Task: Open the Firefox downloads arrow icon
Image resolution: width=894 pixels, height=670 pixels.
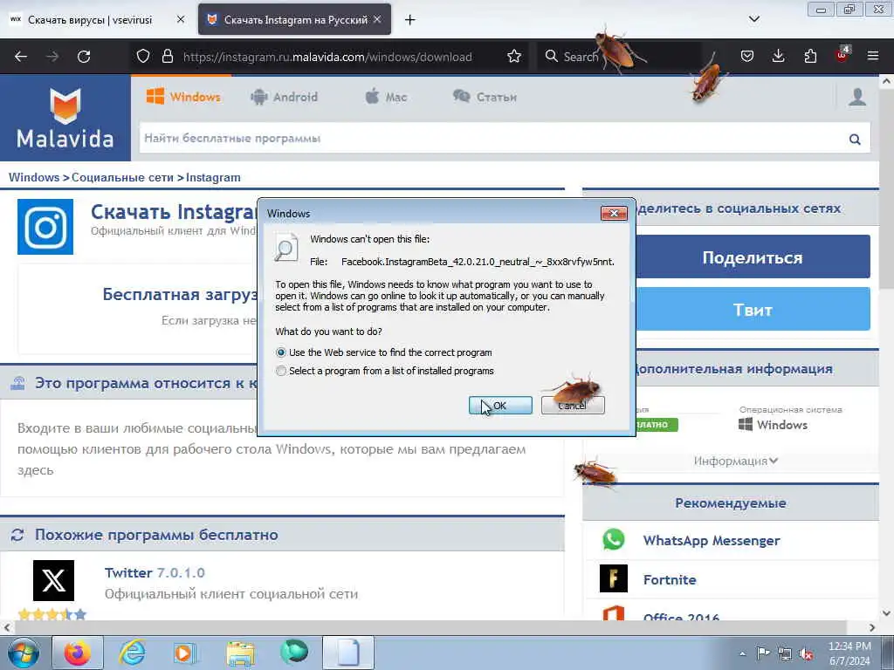Action: tap(778, 57)
